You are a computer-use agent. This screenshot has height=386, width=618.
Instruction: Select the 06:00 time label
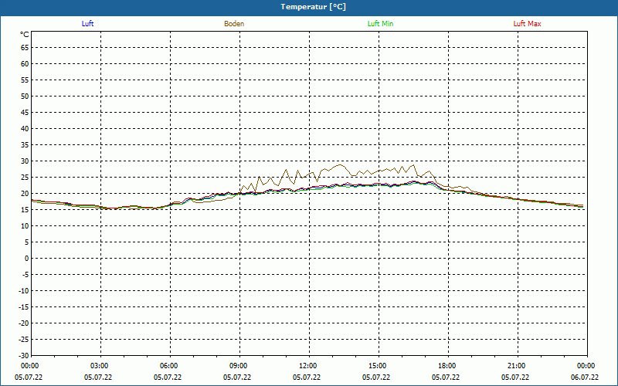(168, 366)
